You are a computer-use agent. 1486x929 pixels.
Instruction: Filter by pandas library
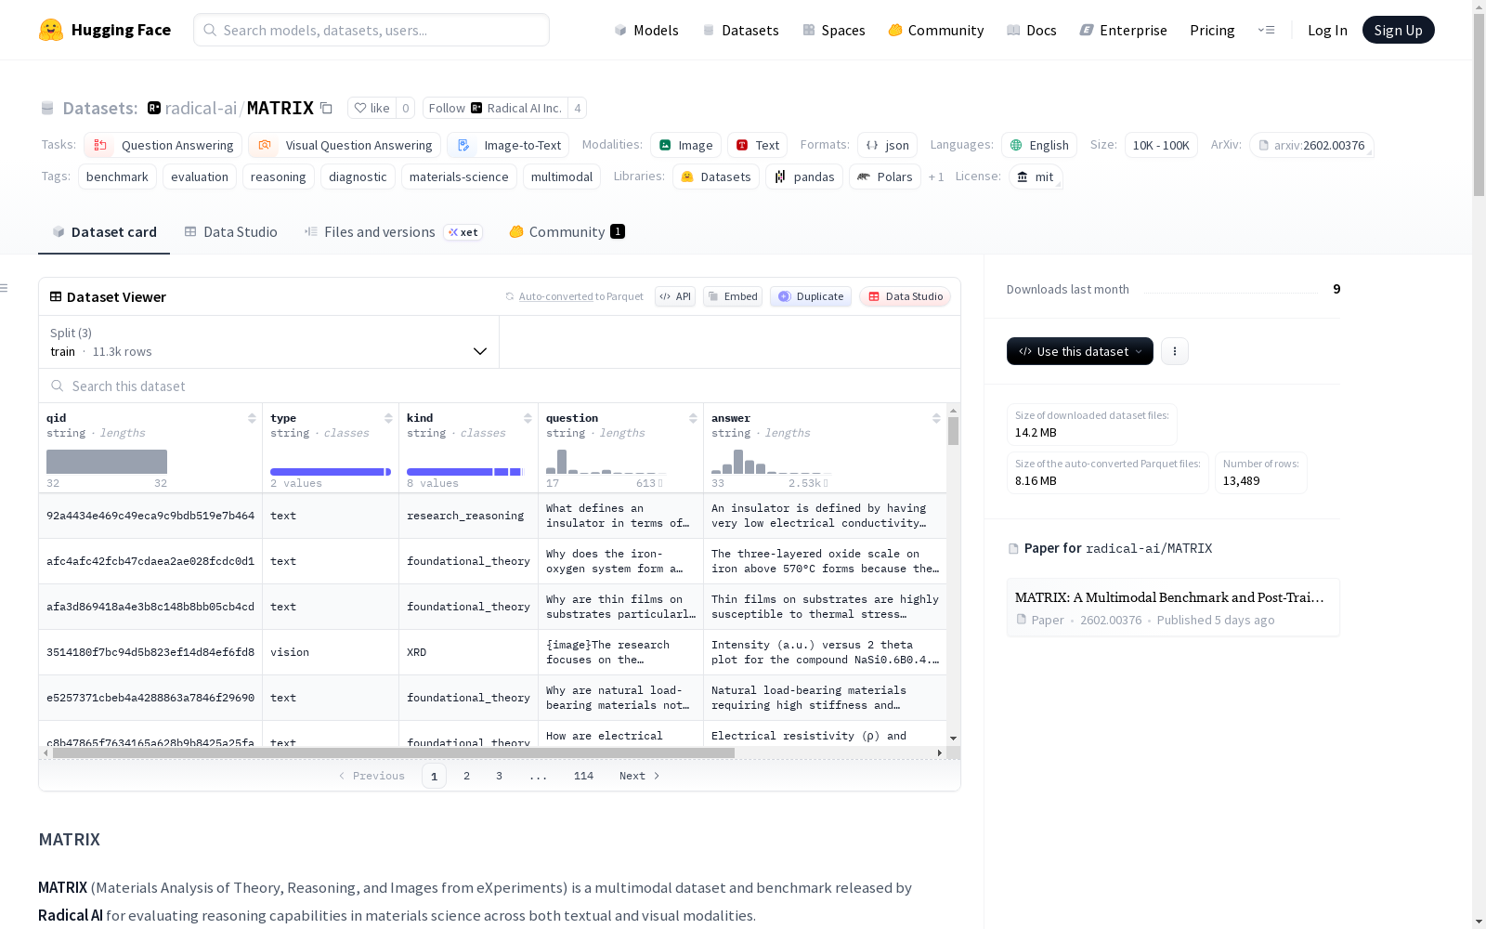804,177
